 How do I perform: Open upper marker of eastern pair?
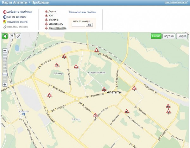coord(168,106)
